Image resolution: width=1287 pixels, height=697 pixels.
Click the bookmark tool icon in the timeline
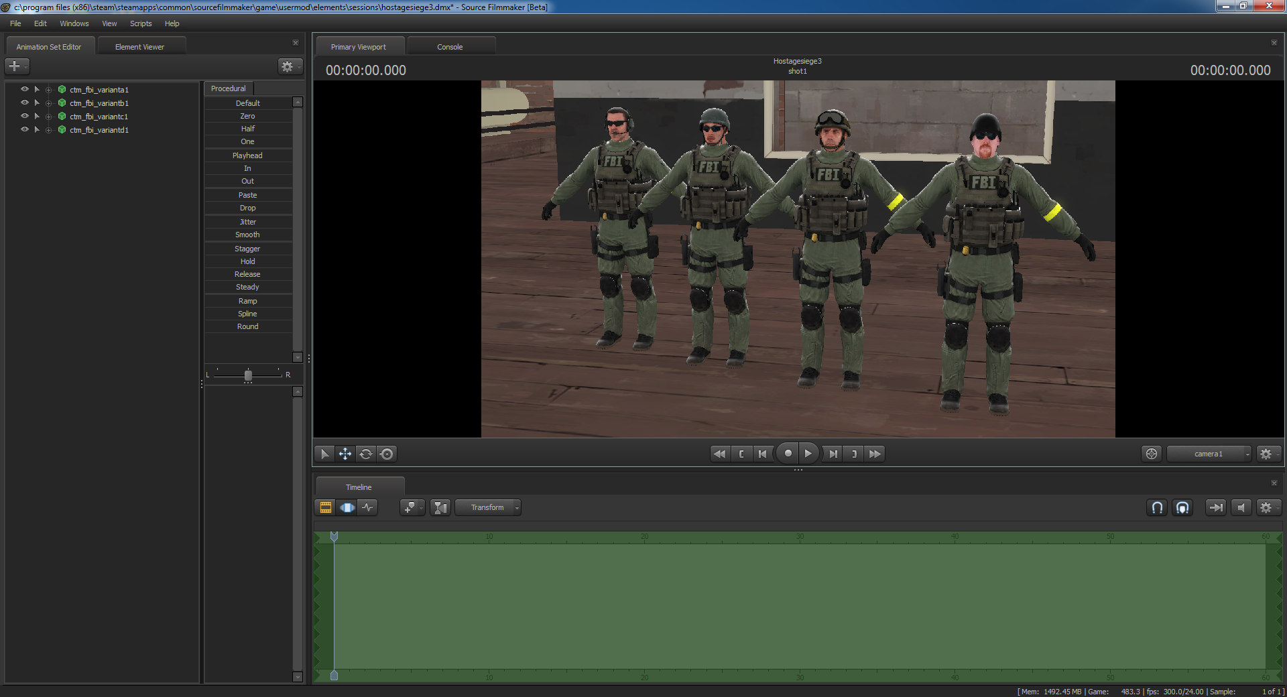point(410,507)
